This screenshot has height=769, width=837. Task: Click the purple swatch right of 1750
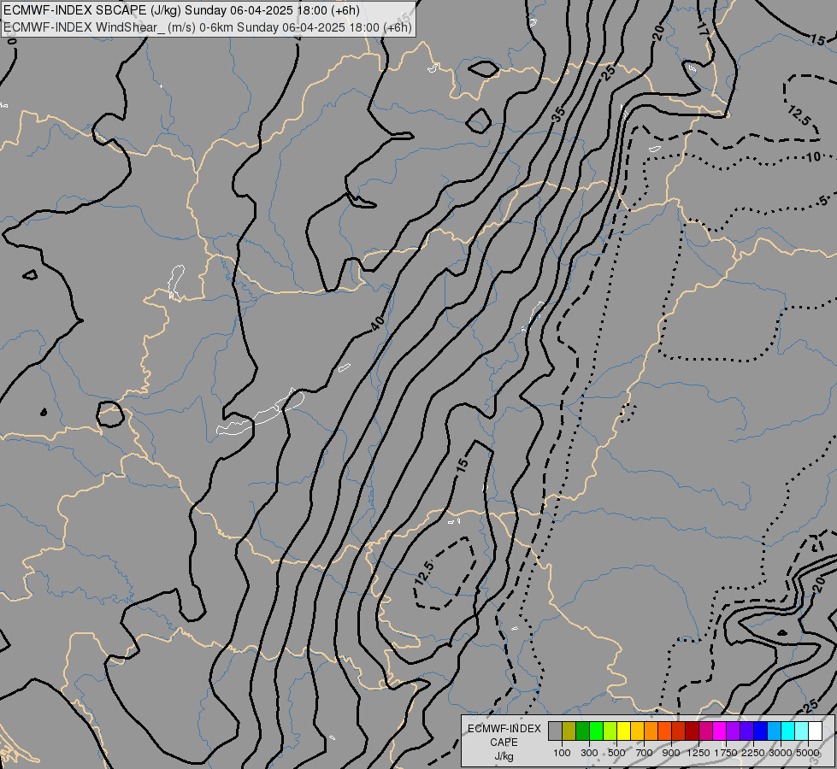click(734, 731)
